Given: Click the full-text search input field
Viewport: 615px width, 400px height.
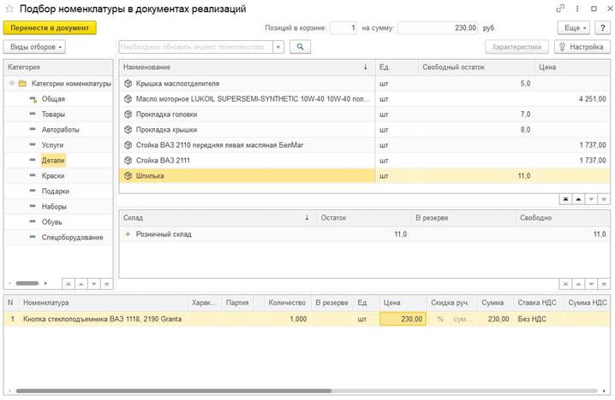Looking at the screenshot, I should (196, 46).
